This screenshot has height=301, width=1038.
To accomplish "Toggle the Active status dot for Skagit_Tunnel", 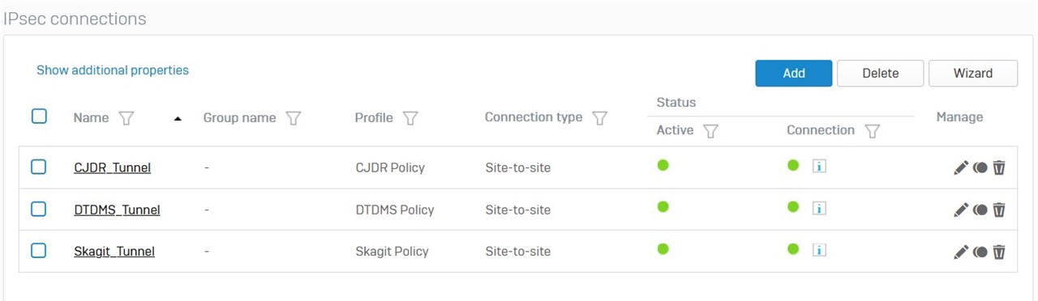I will [663, 249].
